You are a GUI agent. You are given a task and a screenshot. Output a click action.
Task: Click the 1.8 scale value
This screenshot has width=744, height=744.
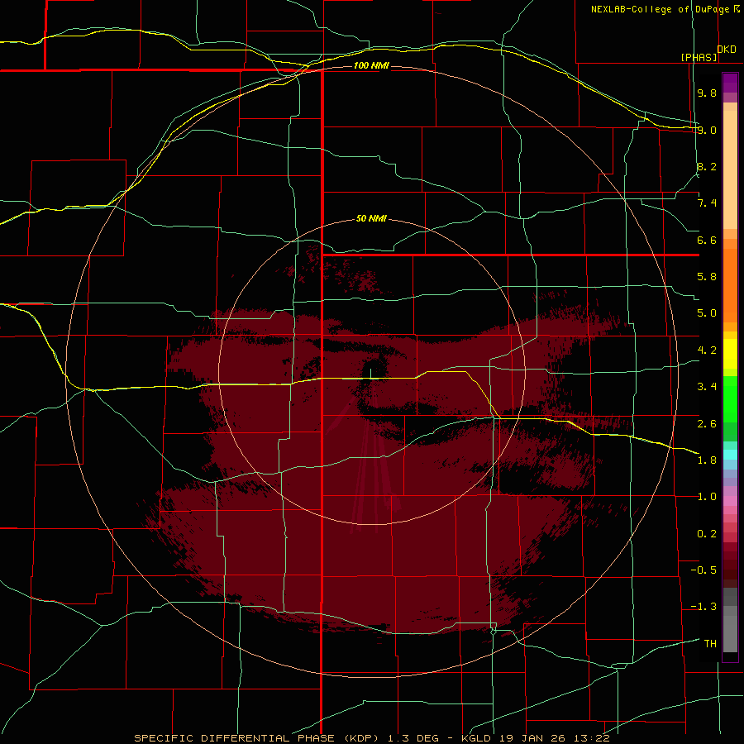click(x=707, y=460)
